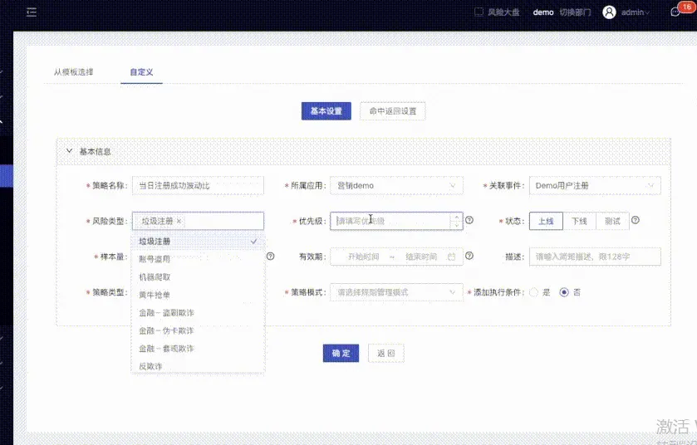The height and width of the screenshot is (445, 697).
Task: Set 状态 to 上线
Action: (546, 221)
